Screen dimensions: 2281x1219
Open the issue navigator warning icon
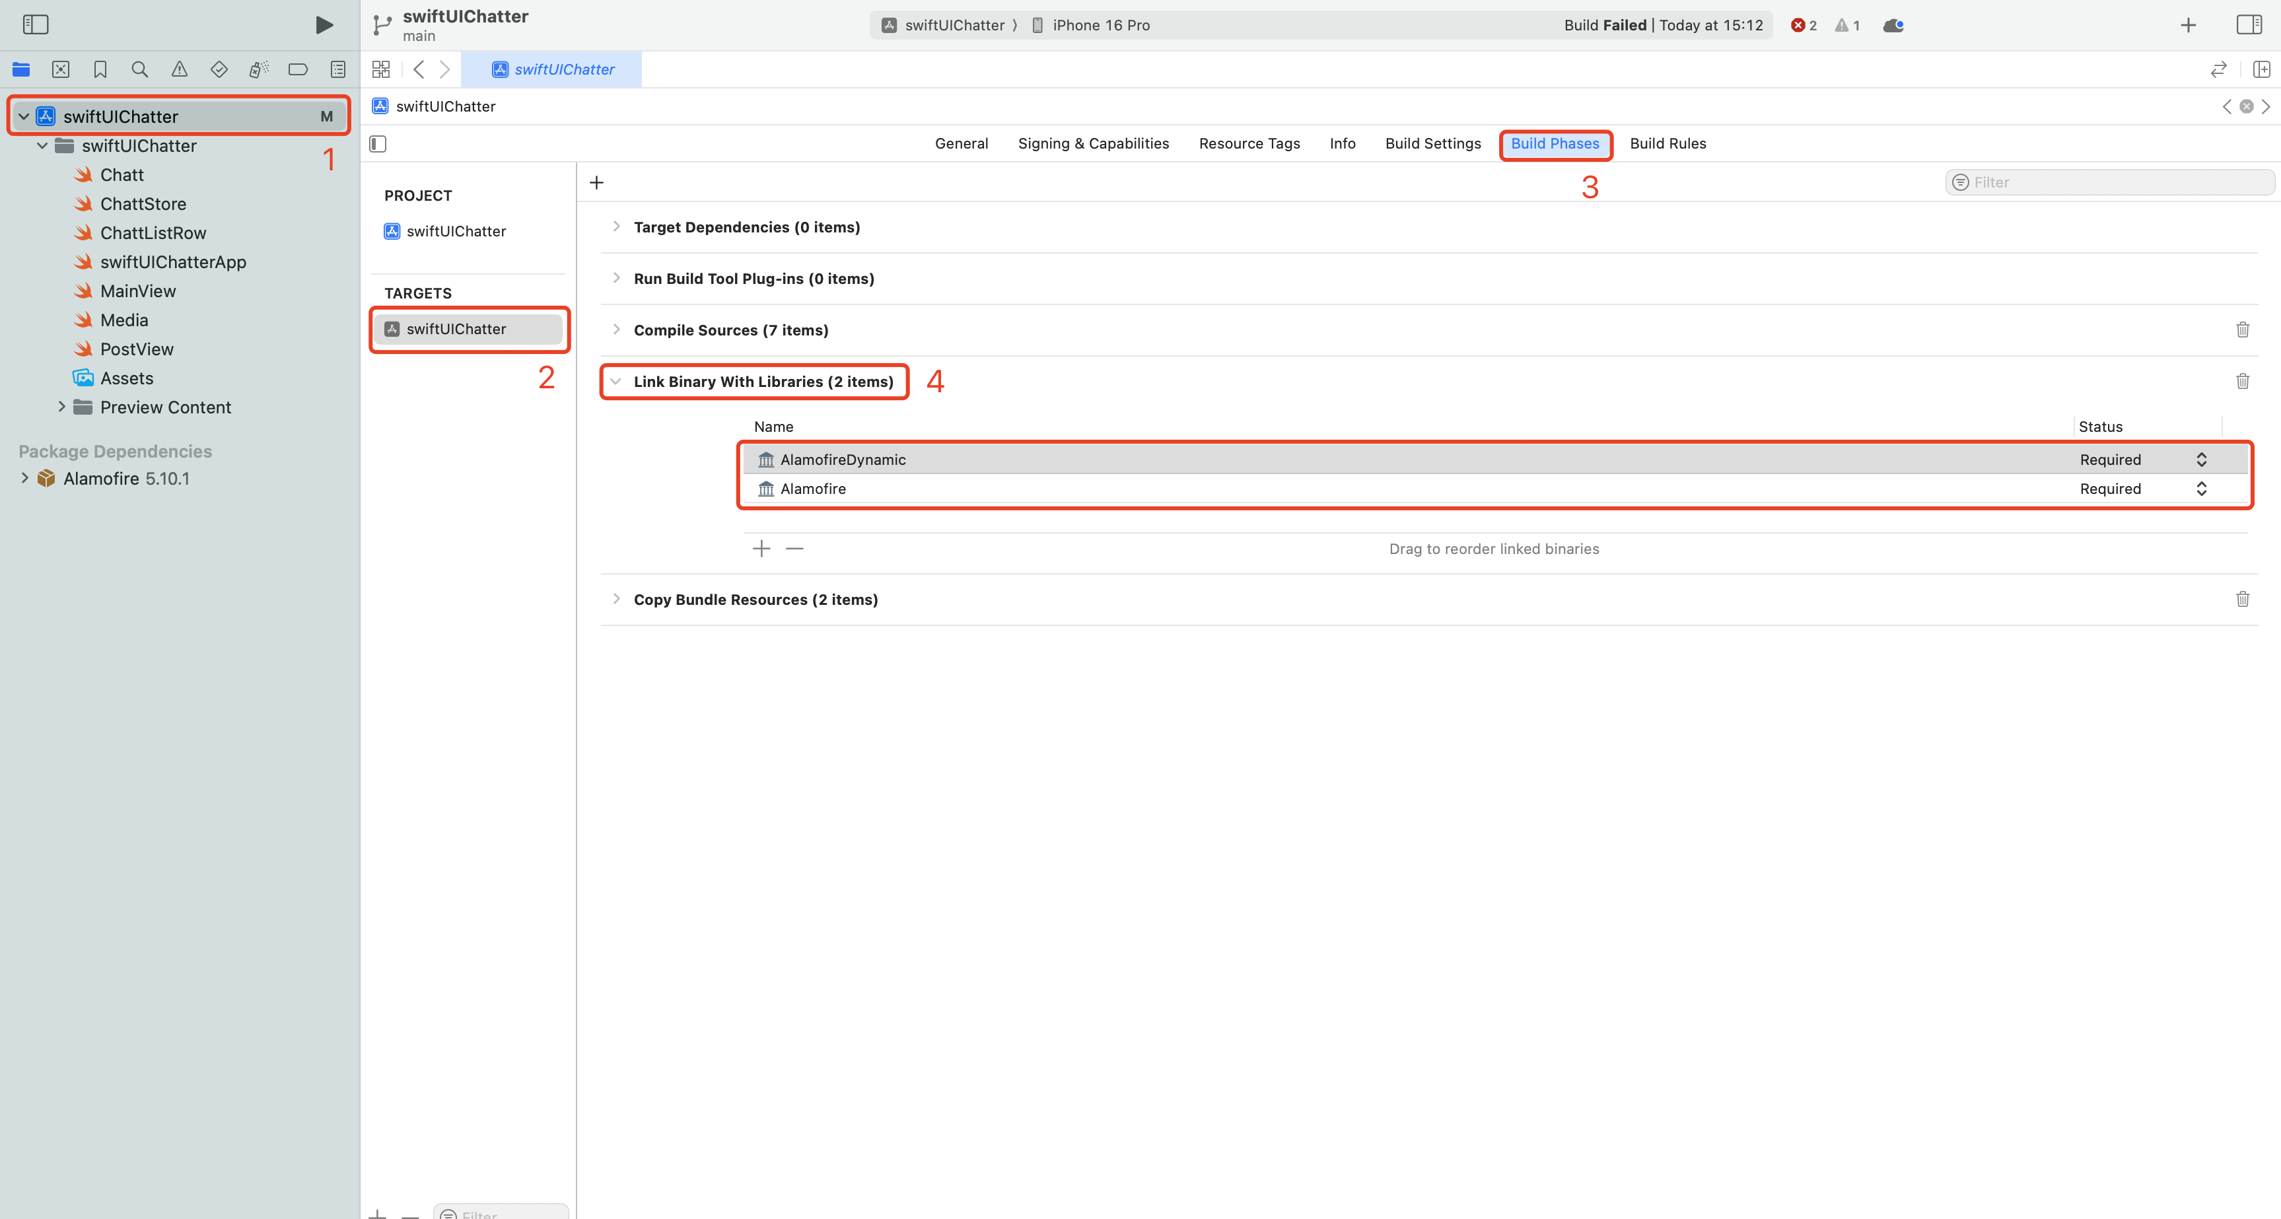pos(179,69)
